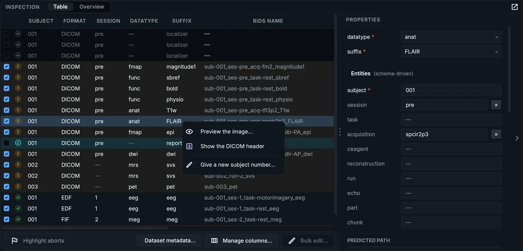Choose Give a new subject number
The image size is (523, 251).
[x=233, y=165]
